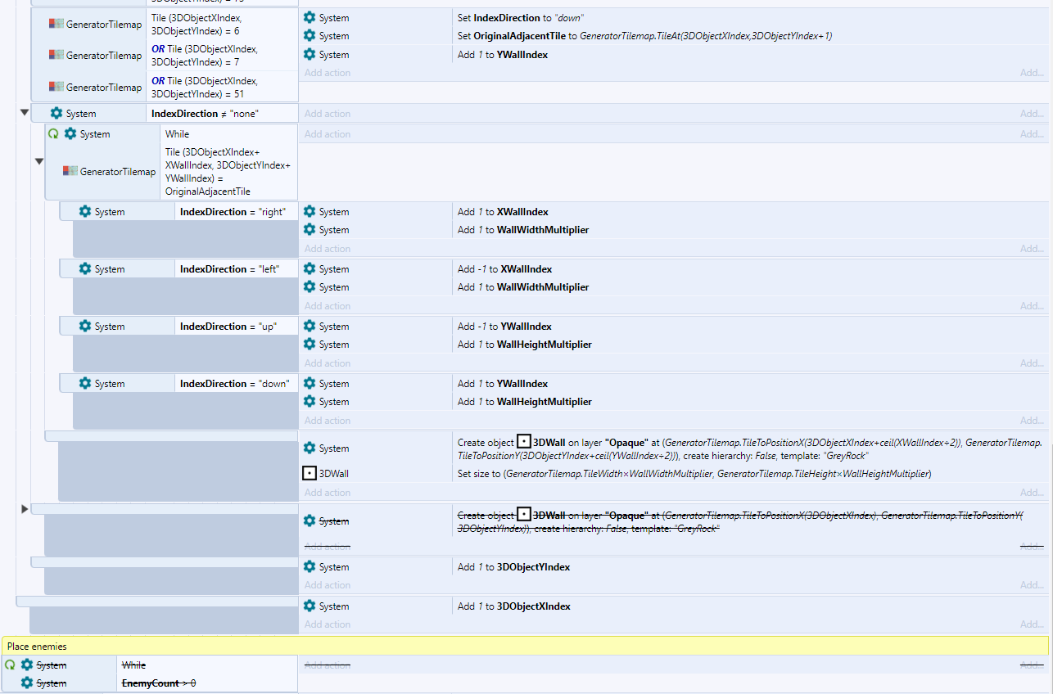
Task: Click System gear icon beside Add -1 to XWallIndex
Action: (x=310, y=268)
